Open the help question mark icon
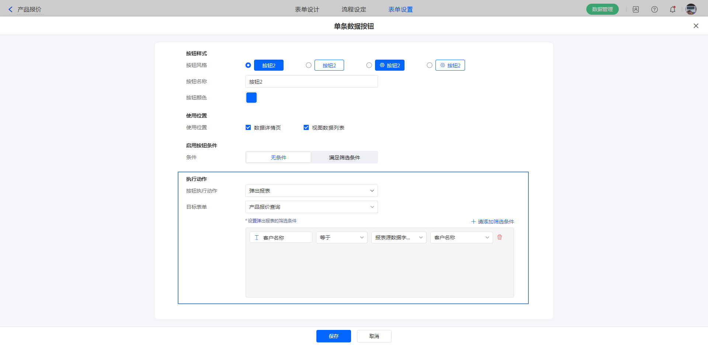The height and width of the screenshot is (345, 708). pyautogui.click(x=654, y=10)
